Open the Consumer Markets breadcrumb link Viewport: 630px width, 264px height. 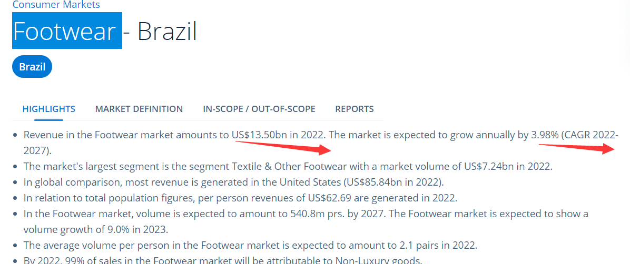[x=56, y=5]
